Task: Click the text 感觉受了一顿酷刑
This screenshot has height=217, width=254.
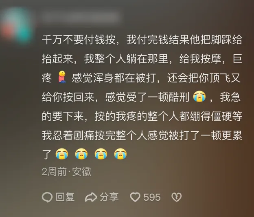Action: tap(147, 97)
